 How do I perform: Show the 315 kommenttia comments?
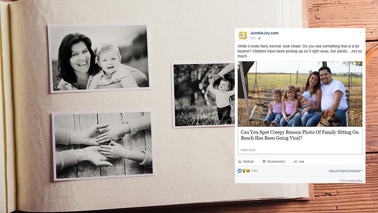click(x=351, y=180)
